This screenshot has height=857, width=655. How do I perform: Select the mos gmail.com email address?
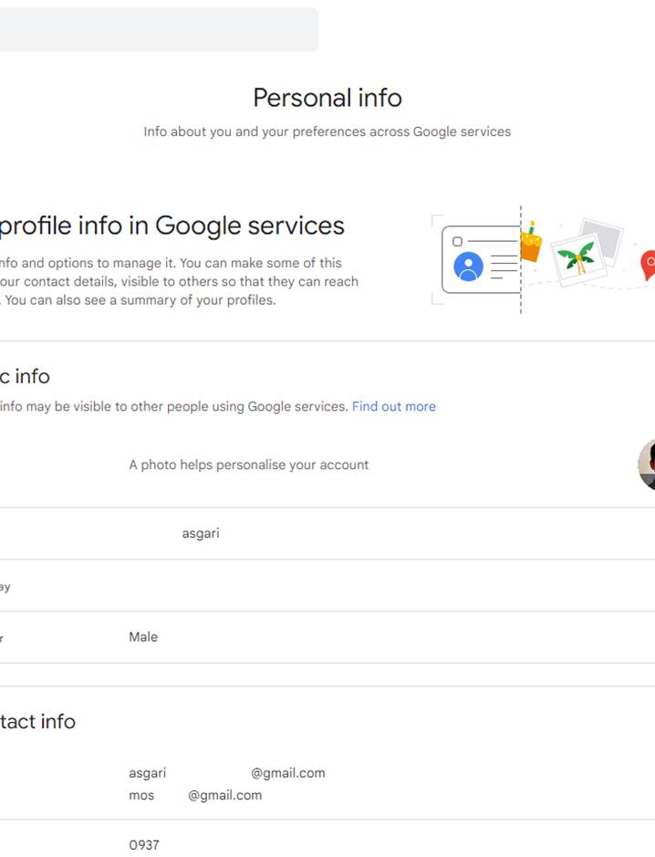[x=195, y=796]
